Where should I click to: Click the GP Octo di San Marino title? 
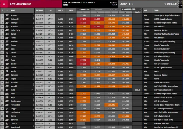point(79,4)
